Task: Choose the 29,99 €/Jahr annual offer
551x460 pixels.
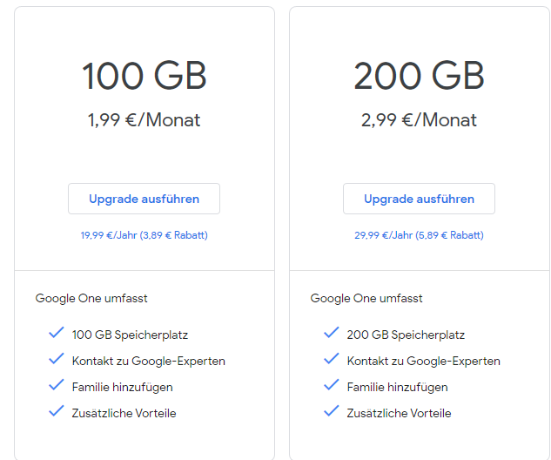Action: click(x=419, y=235)
